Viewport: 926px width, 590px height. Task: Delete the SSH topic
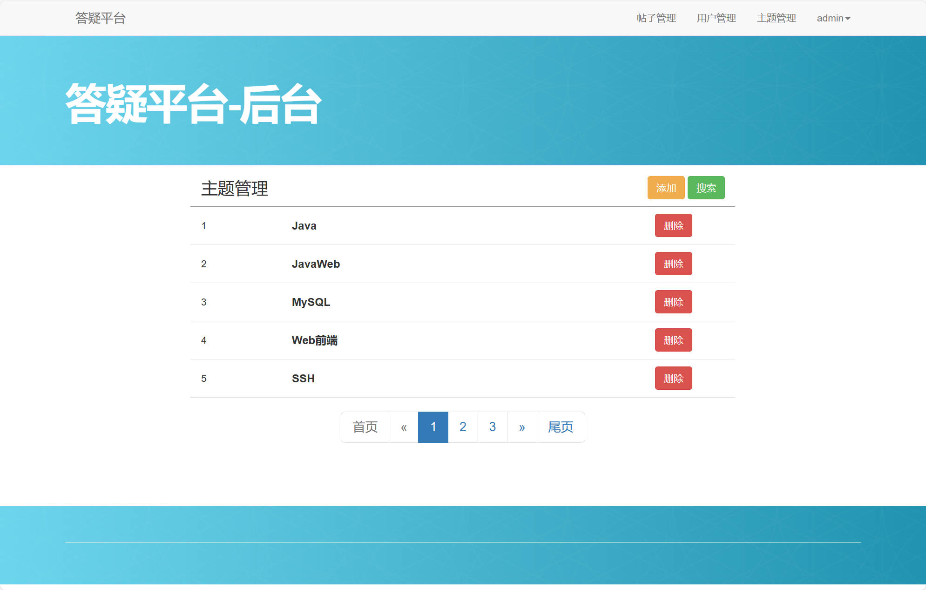point(673,378)
